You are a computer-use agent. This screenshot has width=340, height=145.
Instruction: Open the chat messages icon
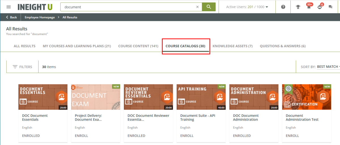point(330,7)
